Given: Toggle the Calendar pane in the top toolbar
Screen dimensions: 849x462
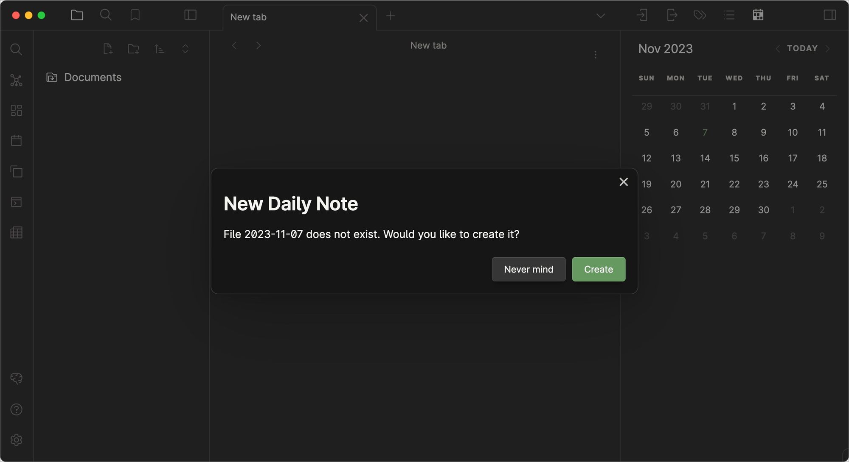Looking at the screenshot, I should (758, 15).
